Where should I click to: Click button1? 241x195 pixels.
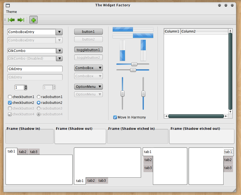point(88,32)
